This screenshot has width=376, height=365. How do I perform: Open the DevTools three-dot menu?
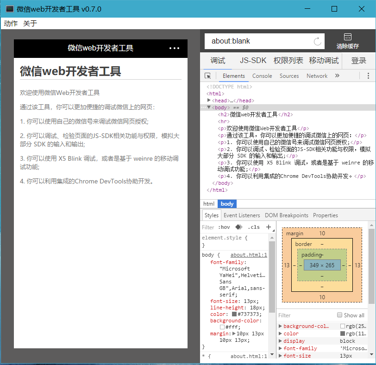pyautogui.click(x=368, y=76)
